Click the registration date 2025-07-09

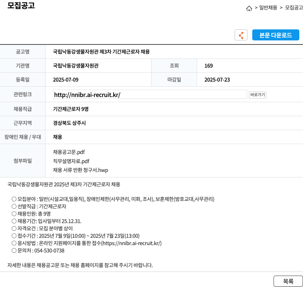[66, 80]
